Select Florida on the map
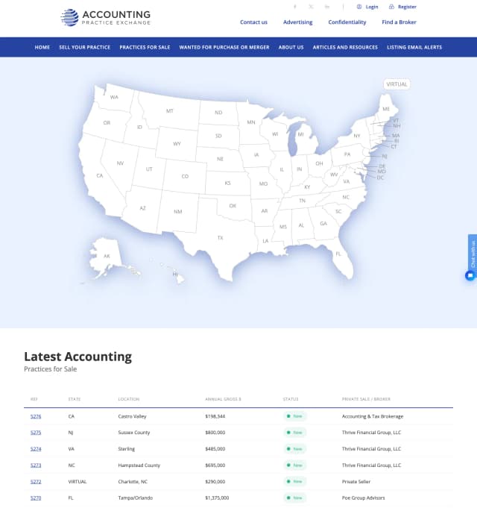Viewport: 477px width, 508px height. pos(338,253)
